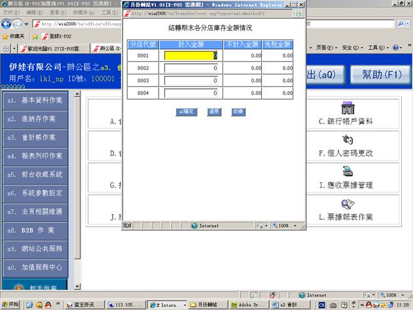Click the amount input for store 0002

(x=191, y=68)
